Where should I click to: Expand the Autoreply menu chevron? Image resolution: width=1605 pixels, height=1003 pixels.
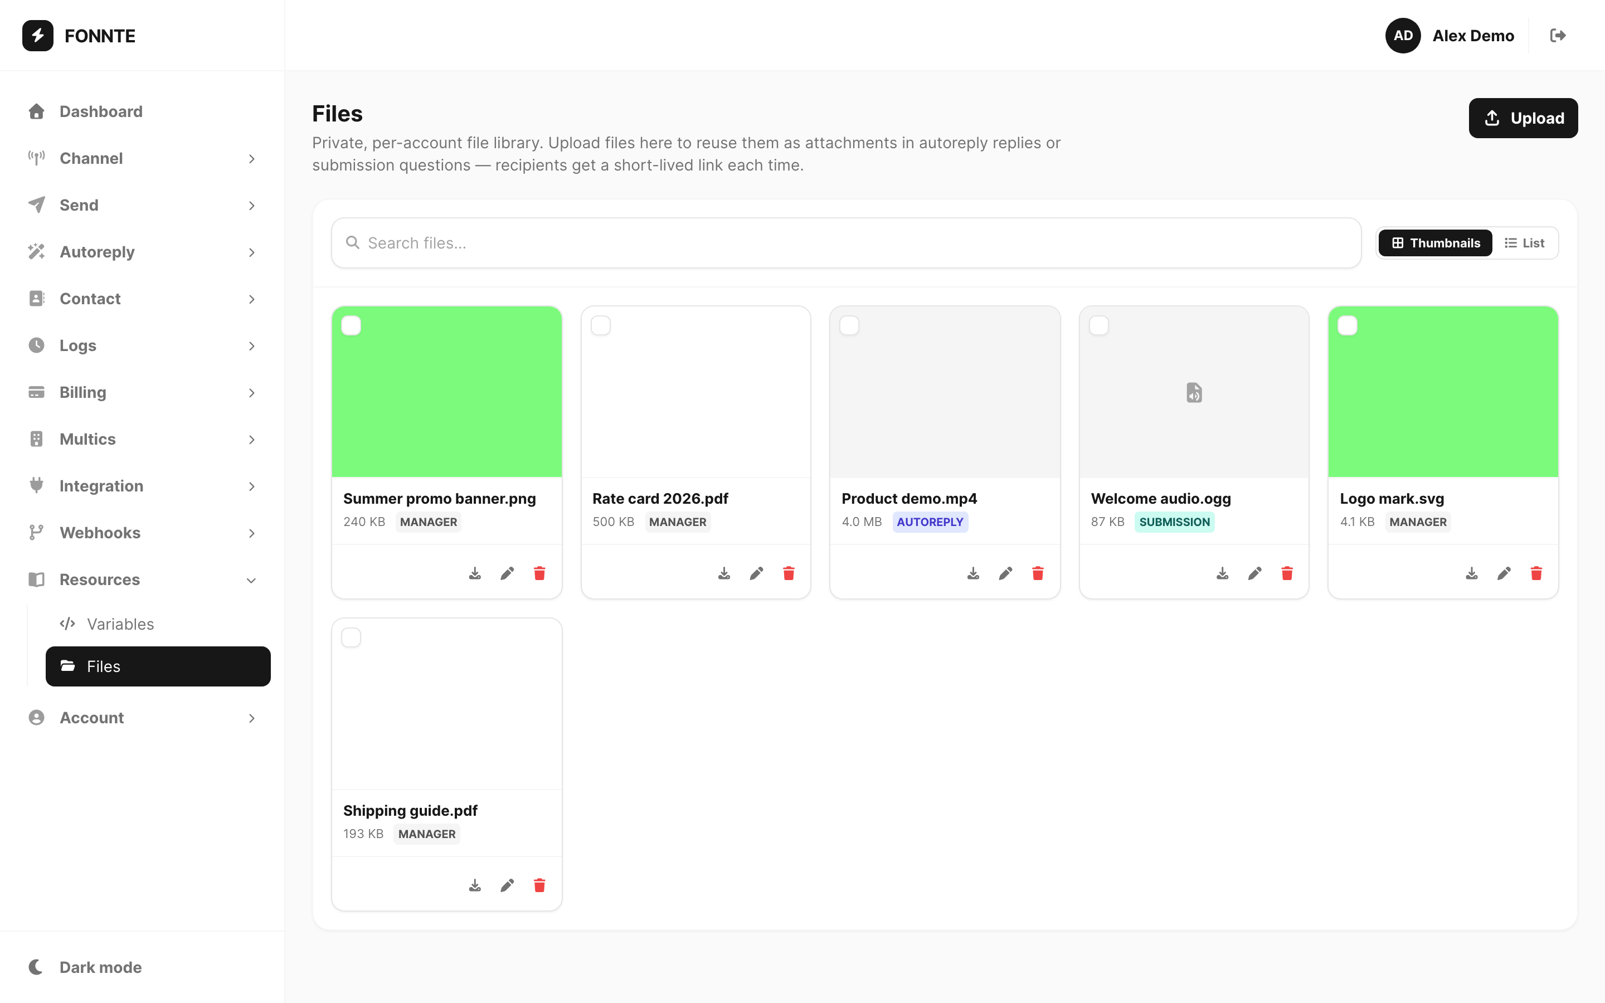click(251, 252)
